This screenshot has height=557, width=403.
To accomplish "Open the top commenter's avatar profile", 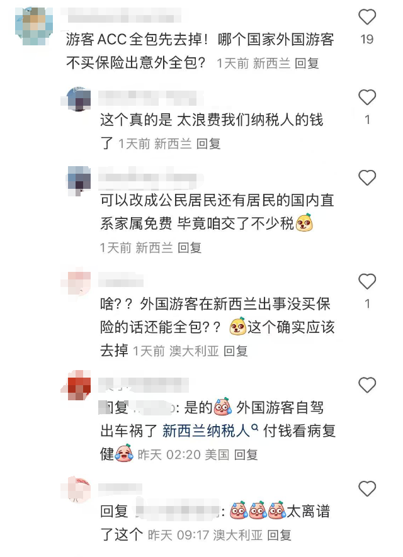I will point(34,26).
